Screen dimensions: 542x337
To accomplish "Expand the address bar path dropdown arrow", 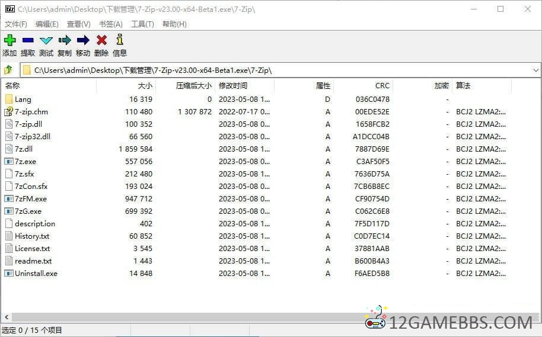I will (x=535, y=70).
